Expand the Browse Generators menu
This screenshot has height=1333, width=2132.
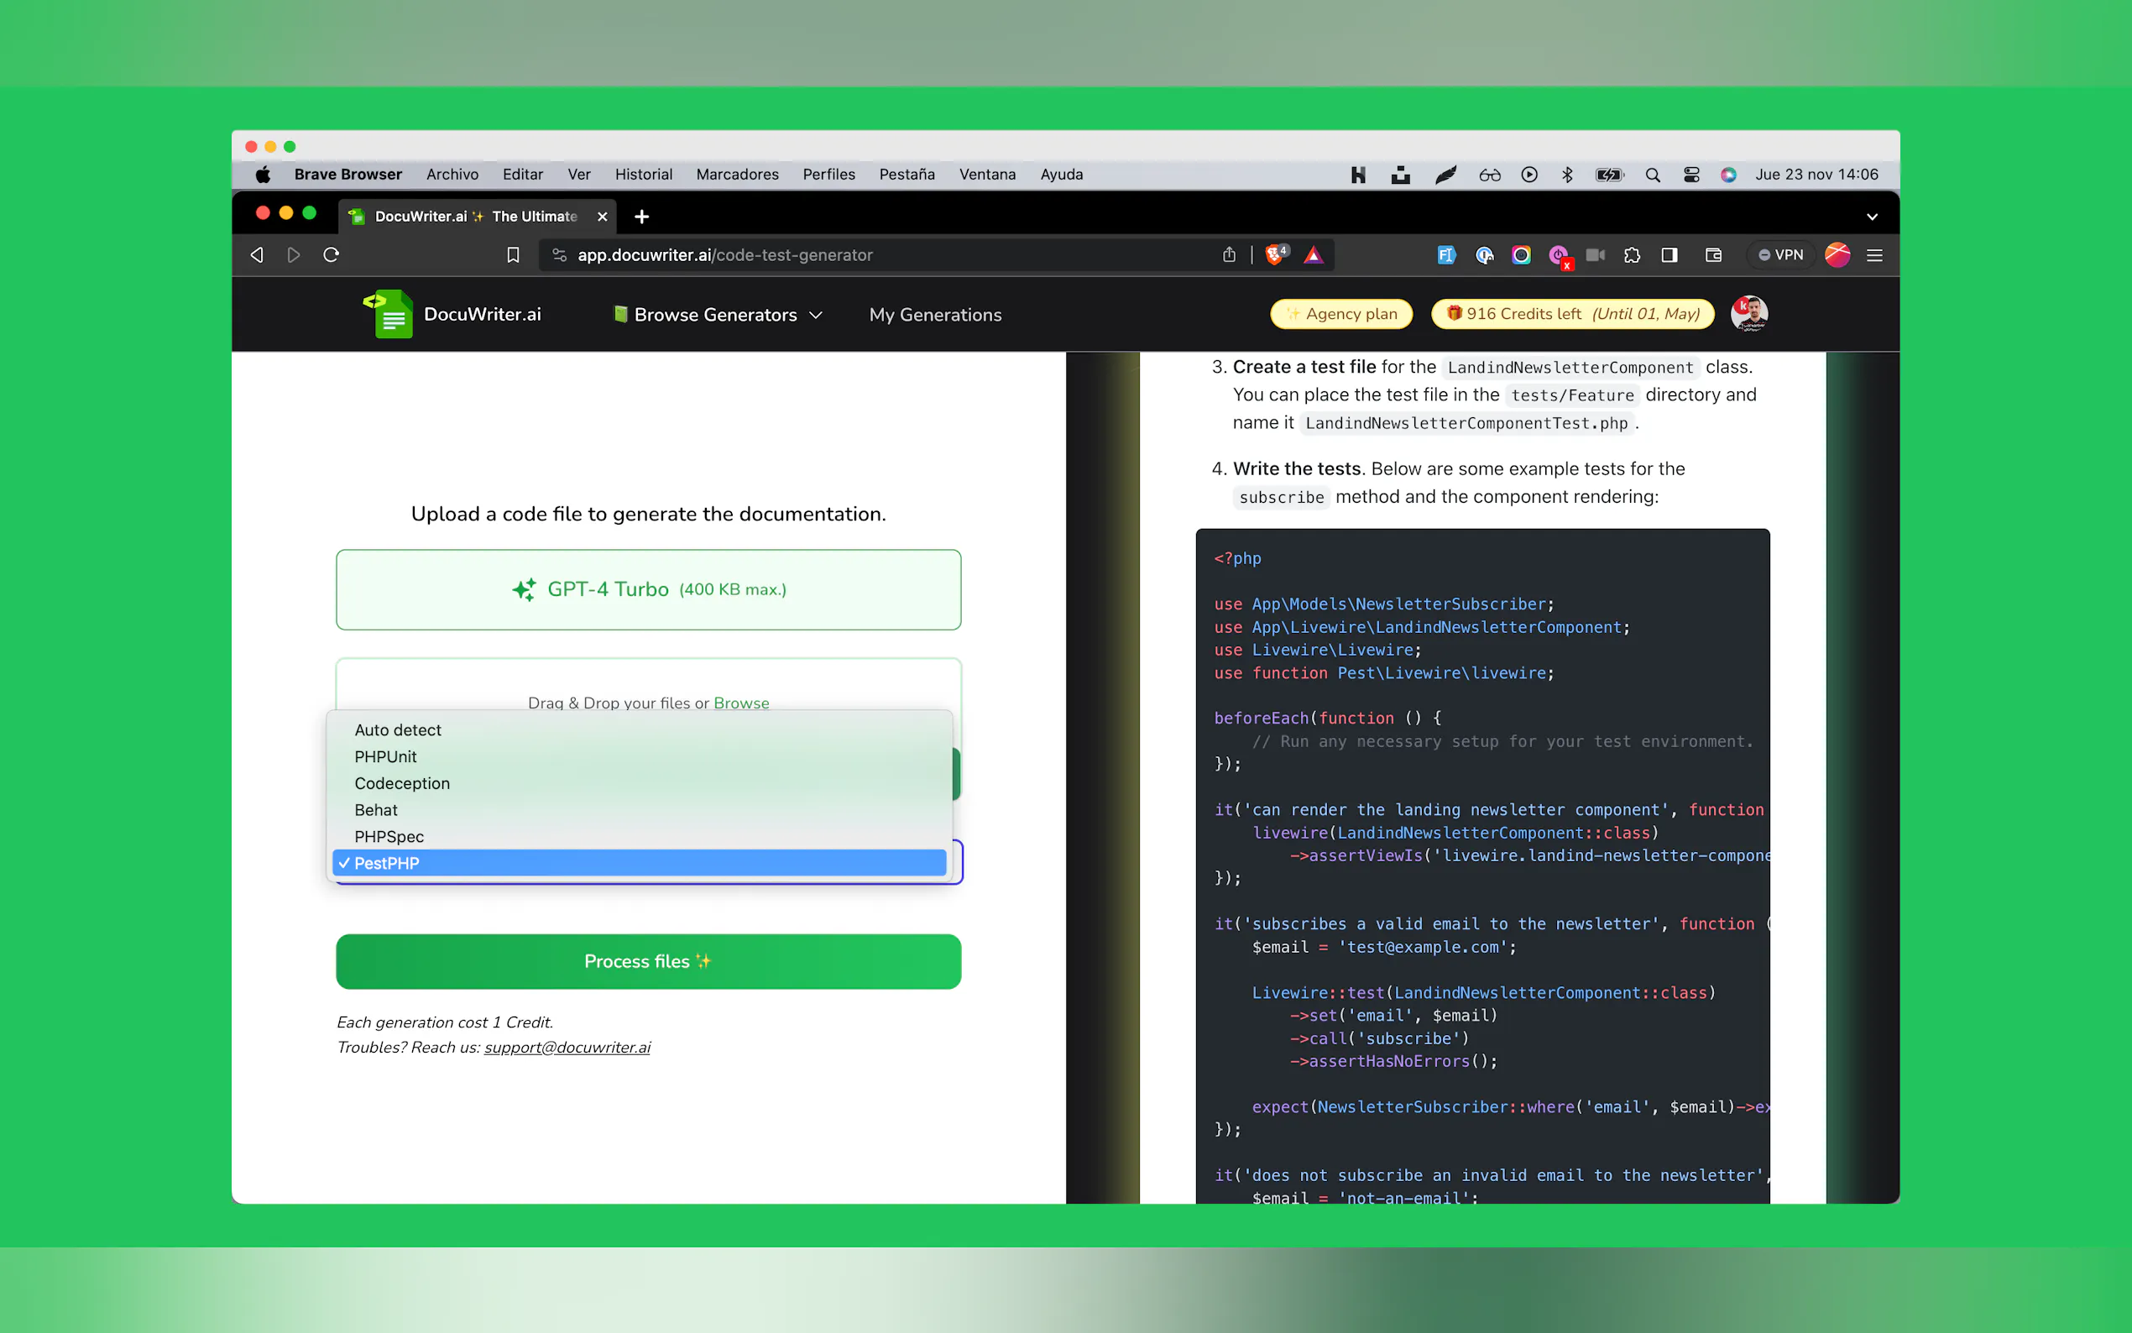click(x=718, y=315)
